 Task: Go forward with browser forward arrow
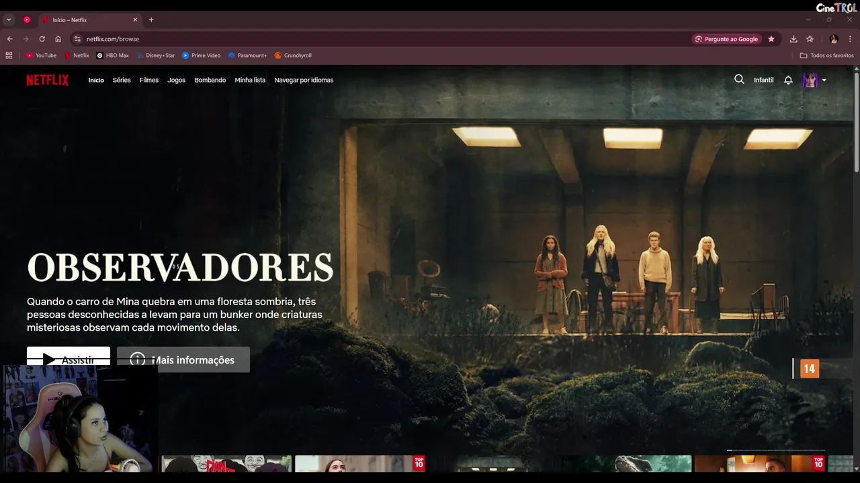click(26, 39)
